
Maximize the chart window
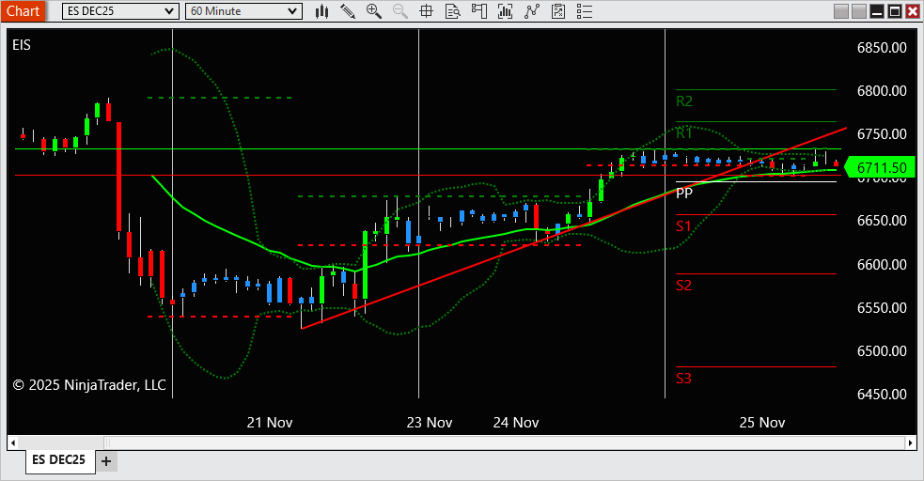(895, 11)
